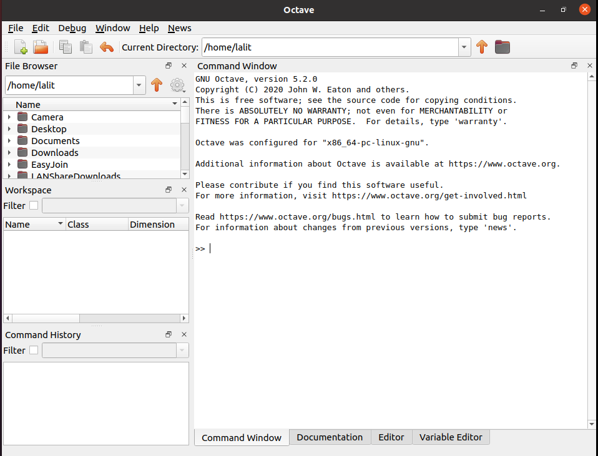Viewport: 598px width, 456px height.
Task: Click the Command History filter text field
Action: 109,351
